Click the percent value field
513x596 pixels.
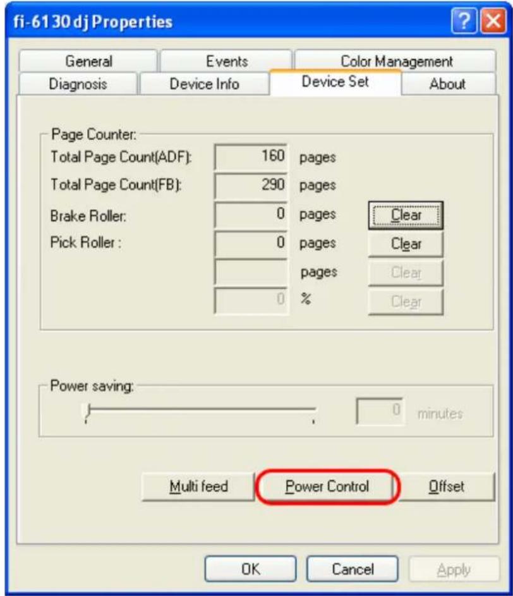(x=251, y=300)
